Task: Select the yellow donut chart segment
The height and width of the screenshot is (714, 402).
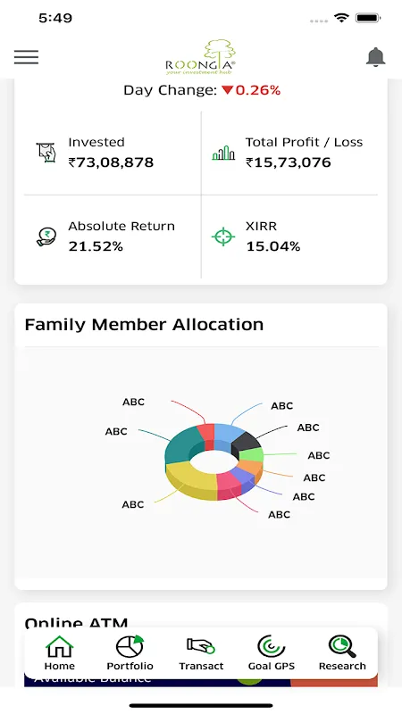Action: (190, 481)
